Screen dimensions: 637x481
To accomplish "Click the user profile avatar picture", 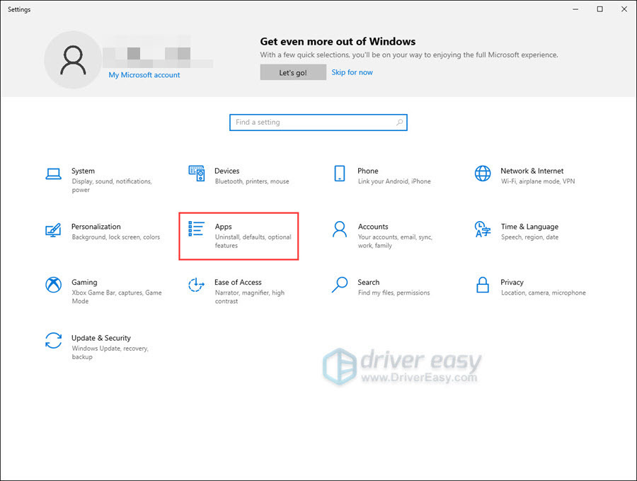I will coord(73,60).
